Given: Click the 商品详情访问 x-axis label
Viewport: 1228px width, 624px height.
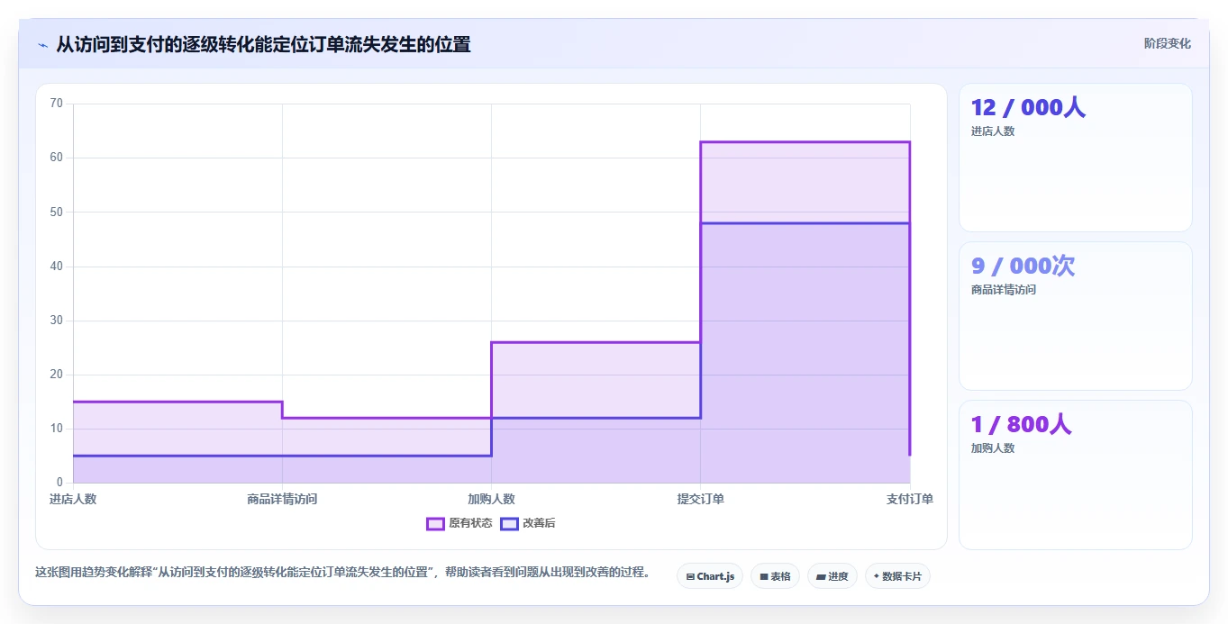Looking at the screenshot, I should pos(282,499).
